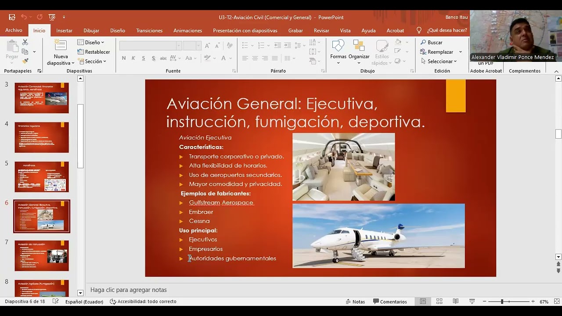Toggle Italic formatting button

click(133, 58)
